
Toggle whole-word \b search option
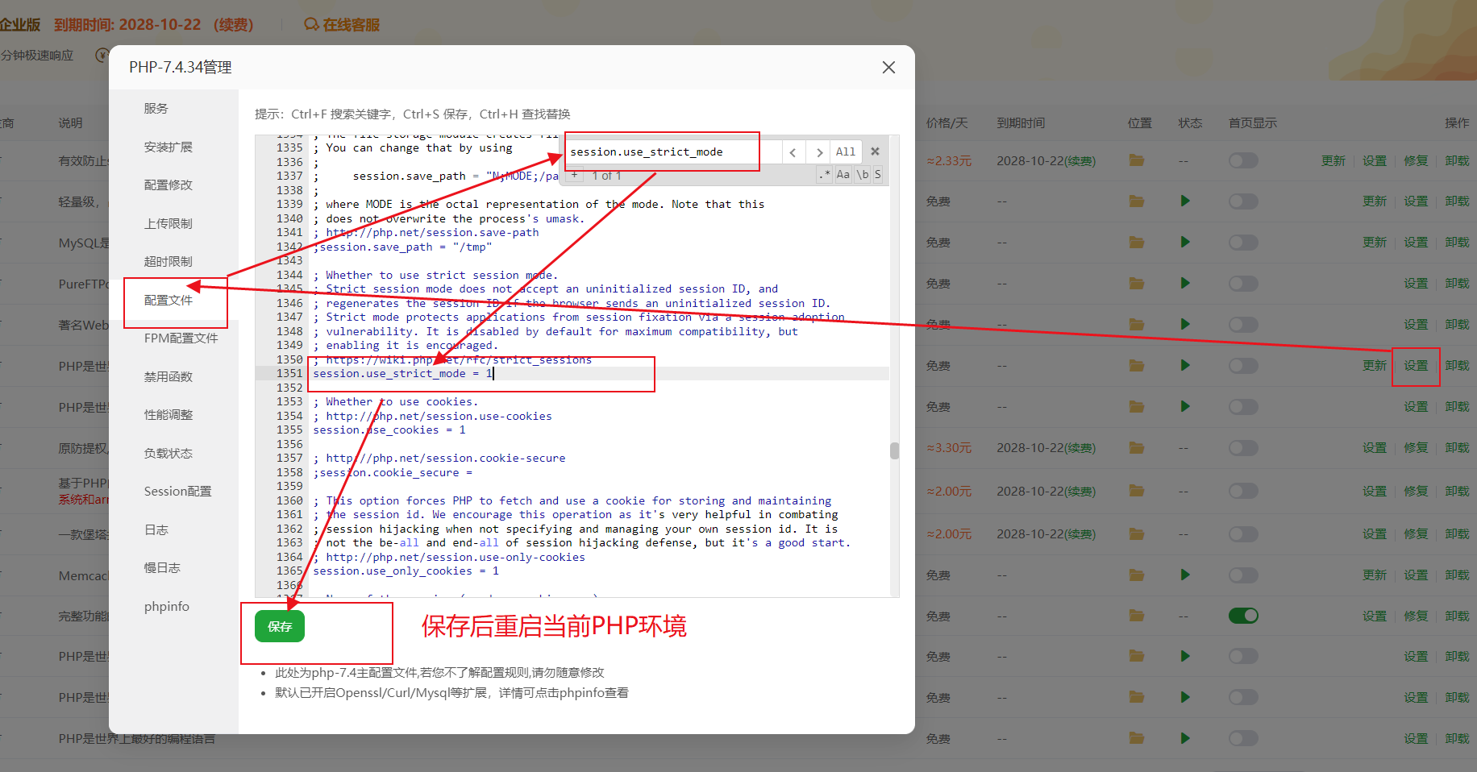click(863, 174)
